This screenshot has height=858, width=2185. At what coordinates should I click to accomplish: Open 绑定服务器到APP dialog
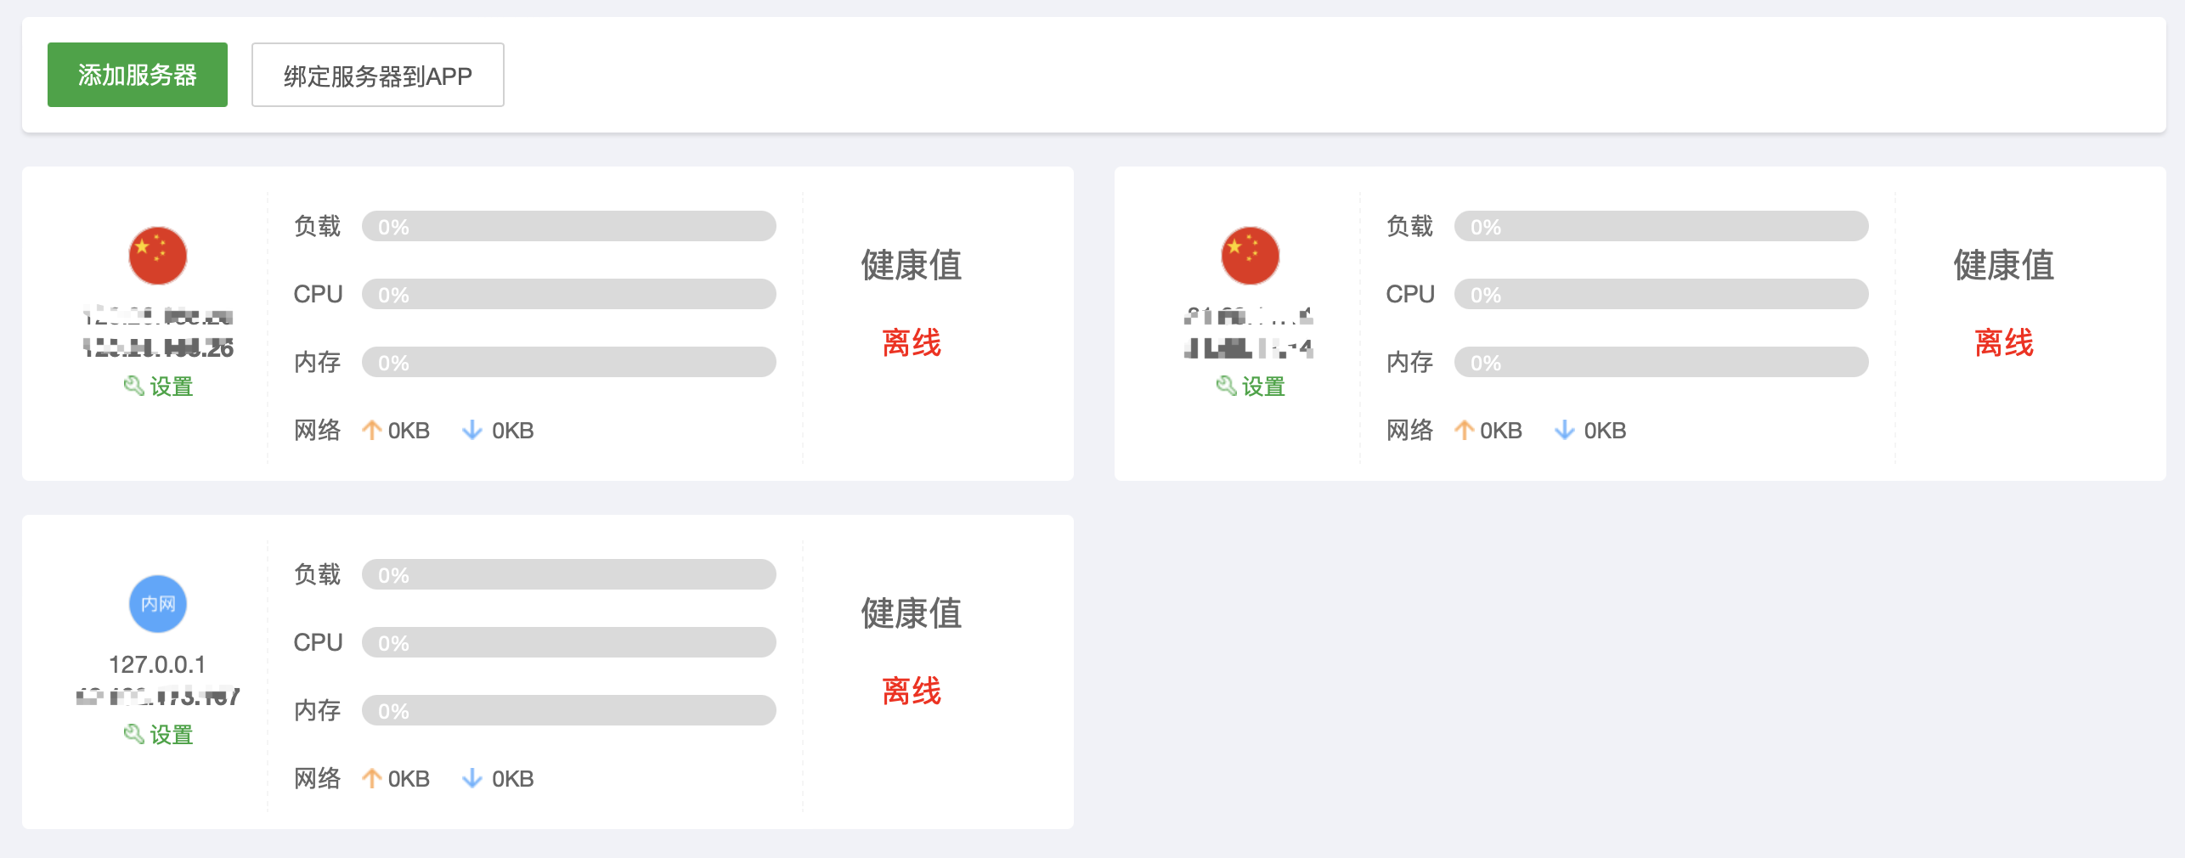[x=378, y=75]
